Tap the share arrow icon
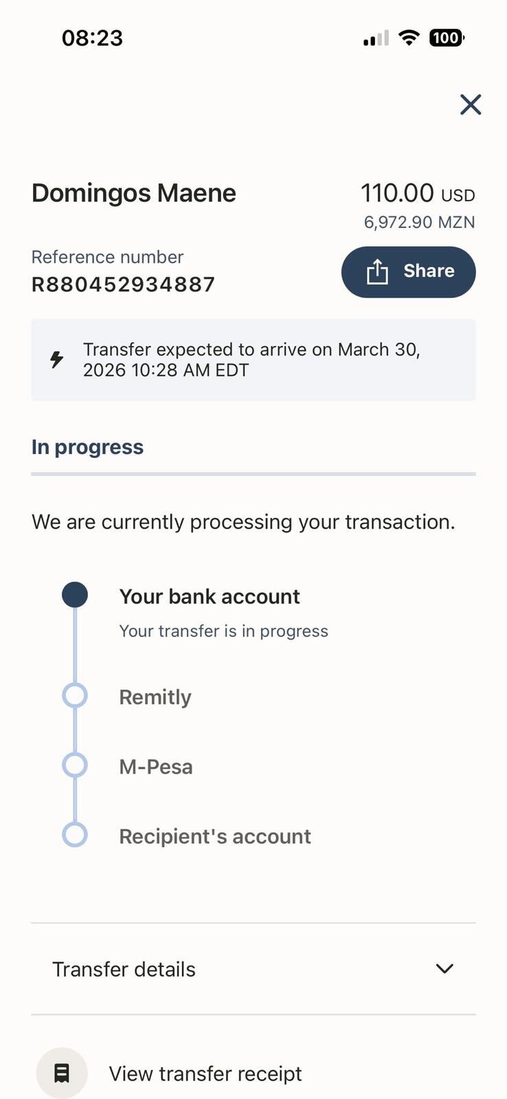The height and width of the screenshot is (1099, 507). click(377, 272)
